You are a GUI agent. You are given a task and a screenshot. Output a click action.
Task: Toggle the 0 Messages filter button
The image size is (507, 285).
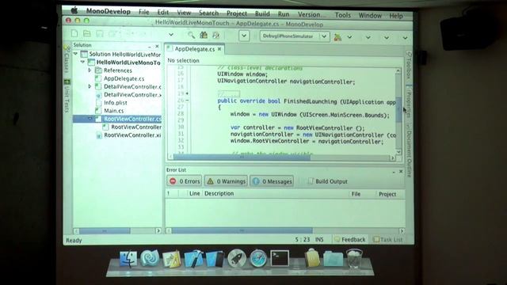(x=272, y=181)
